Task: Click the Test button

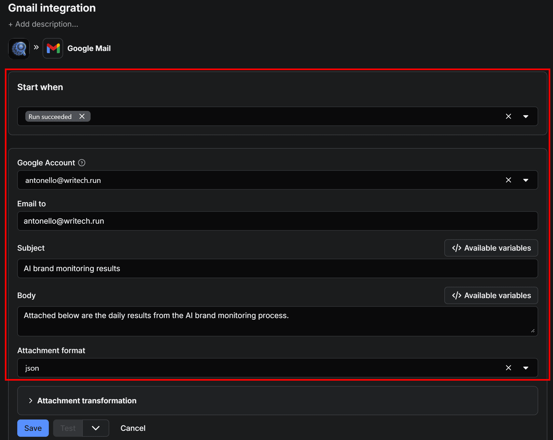Action: tap(68, 428)
